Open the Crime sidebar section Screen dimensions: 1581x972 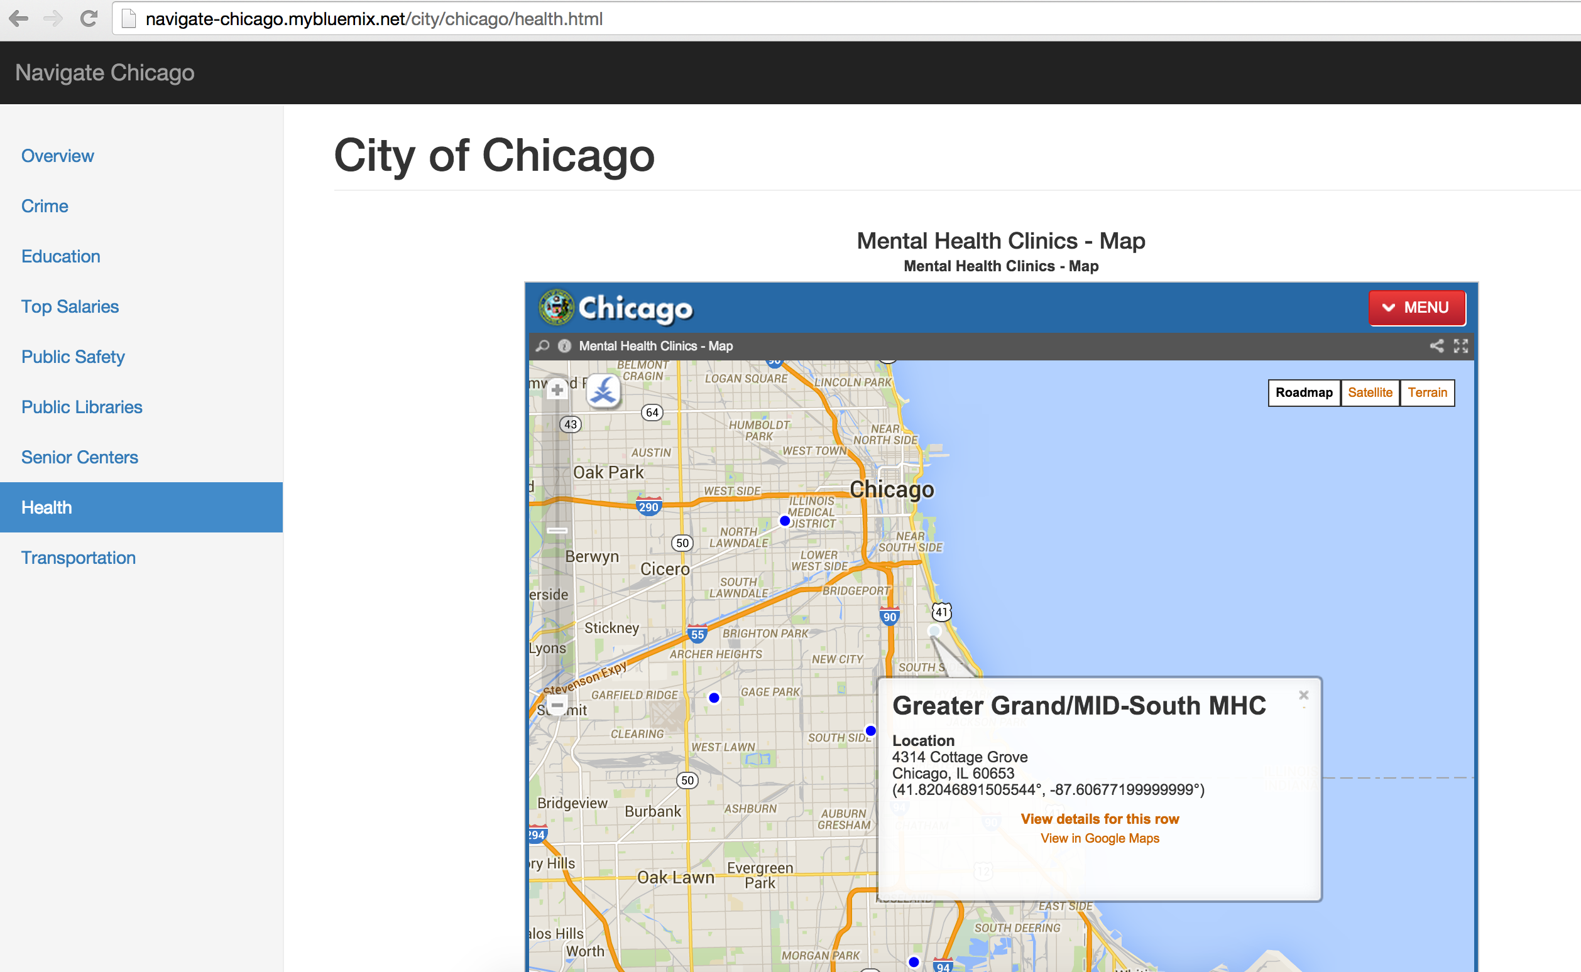tap(45, 206)
